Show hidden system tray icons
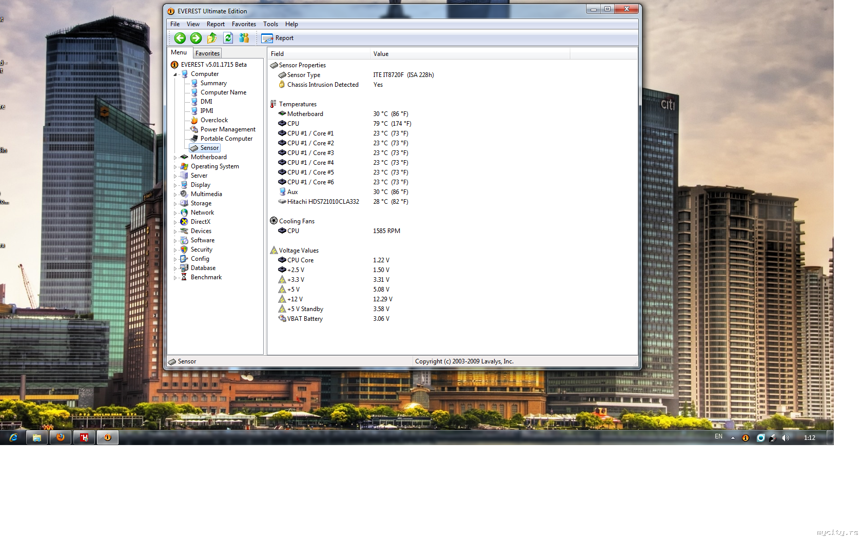The height and width of the screenshot is (539, 862). [733, 438]
